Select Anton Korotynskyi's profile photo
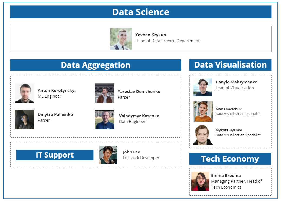This screenshot has height=204, width=282. (25, 93)
